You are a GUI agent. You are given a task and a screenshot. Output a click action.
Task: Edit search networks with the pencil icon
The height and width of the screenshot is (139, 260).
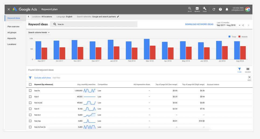[x=118, y=17]
